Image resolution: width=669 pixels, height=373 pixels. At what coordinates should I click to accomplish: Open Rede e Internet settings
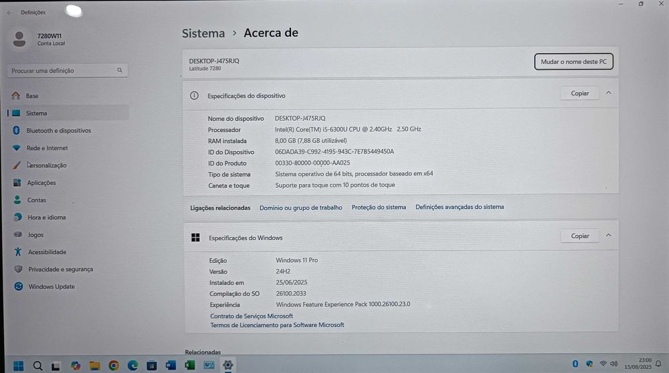(x=47, y=148)
